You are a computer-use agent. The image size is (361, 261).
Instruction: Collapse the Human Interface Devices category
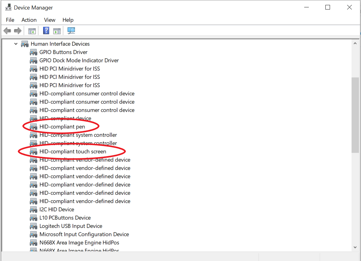[x=16, y=44]
